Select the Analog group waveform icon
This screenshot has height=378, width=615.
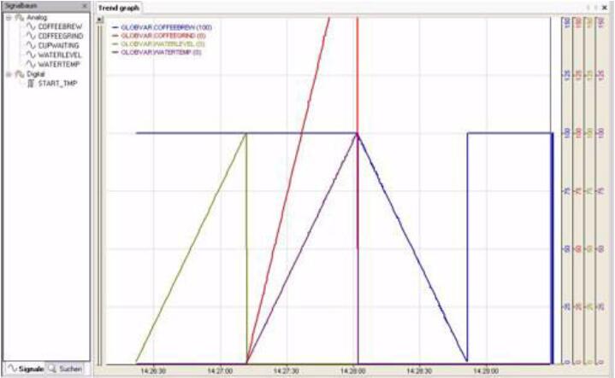click(20, 18)
